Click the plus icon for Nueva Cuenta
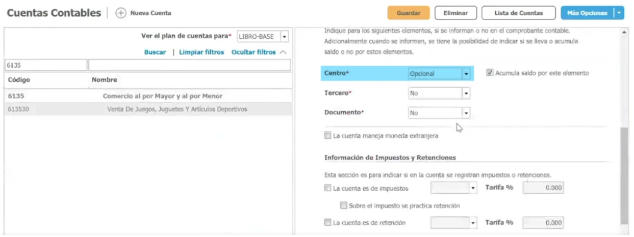Screen dimensions: 634x237 click(x=121, y=13)
